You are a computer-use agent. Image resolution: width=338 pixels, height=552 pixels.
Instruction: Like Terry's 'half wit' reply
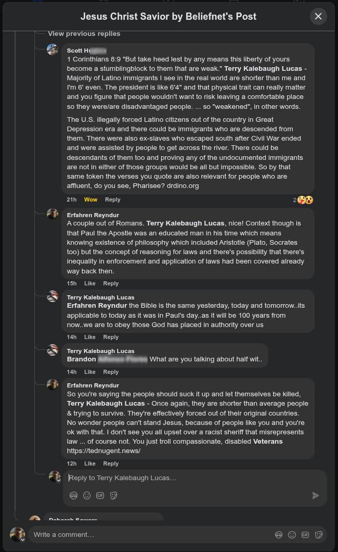[x=90, y=372]
